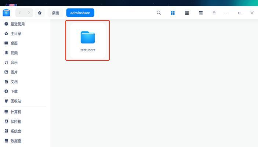
Task: Open 下载 folder in sidebar
Action: (14, 91)
